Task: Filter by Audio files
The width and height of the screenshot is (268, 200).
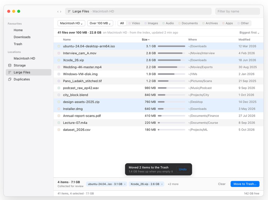Action: [168, 23]
